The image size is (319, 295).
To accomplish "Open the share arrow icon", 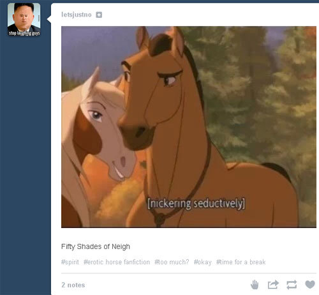I will tap(273, 285).
